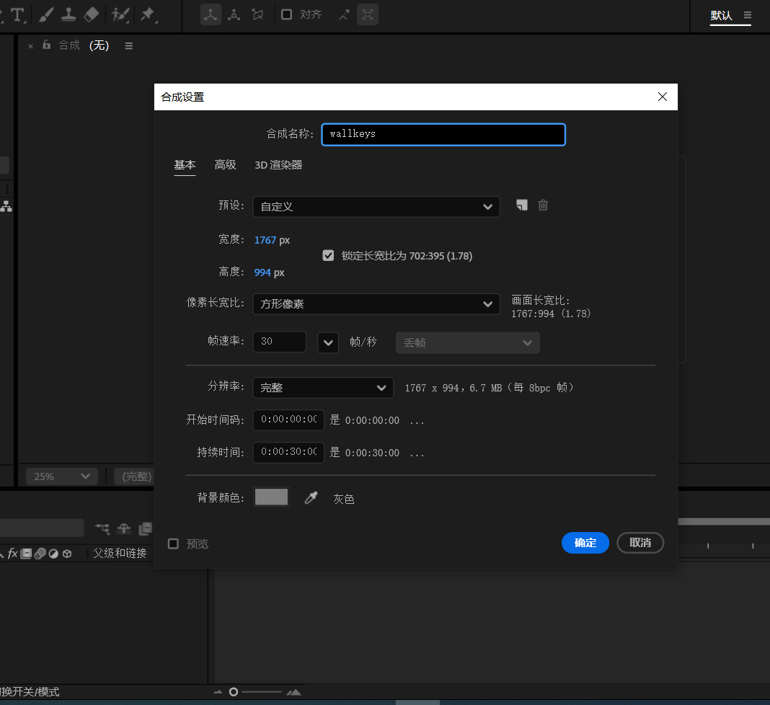Select the Roto Brush tool
Screen dimensions: 770x705
[x=120, y=14]
